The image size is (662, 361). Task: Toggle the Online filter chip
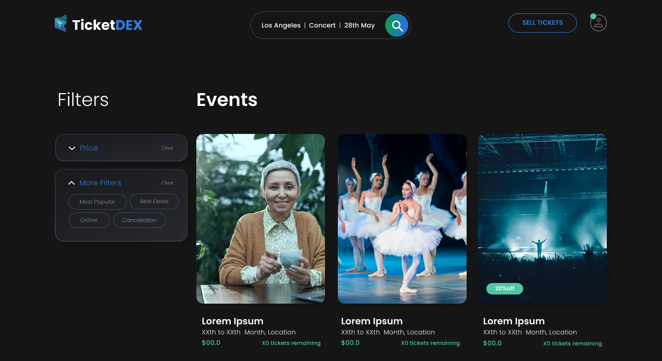[x=89, y=220]
